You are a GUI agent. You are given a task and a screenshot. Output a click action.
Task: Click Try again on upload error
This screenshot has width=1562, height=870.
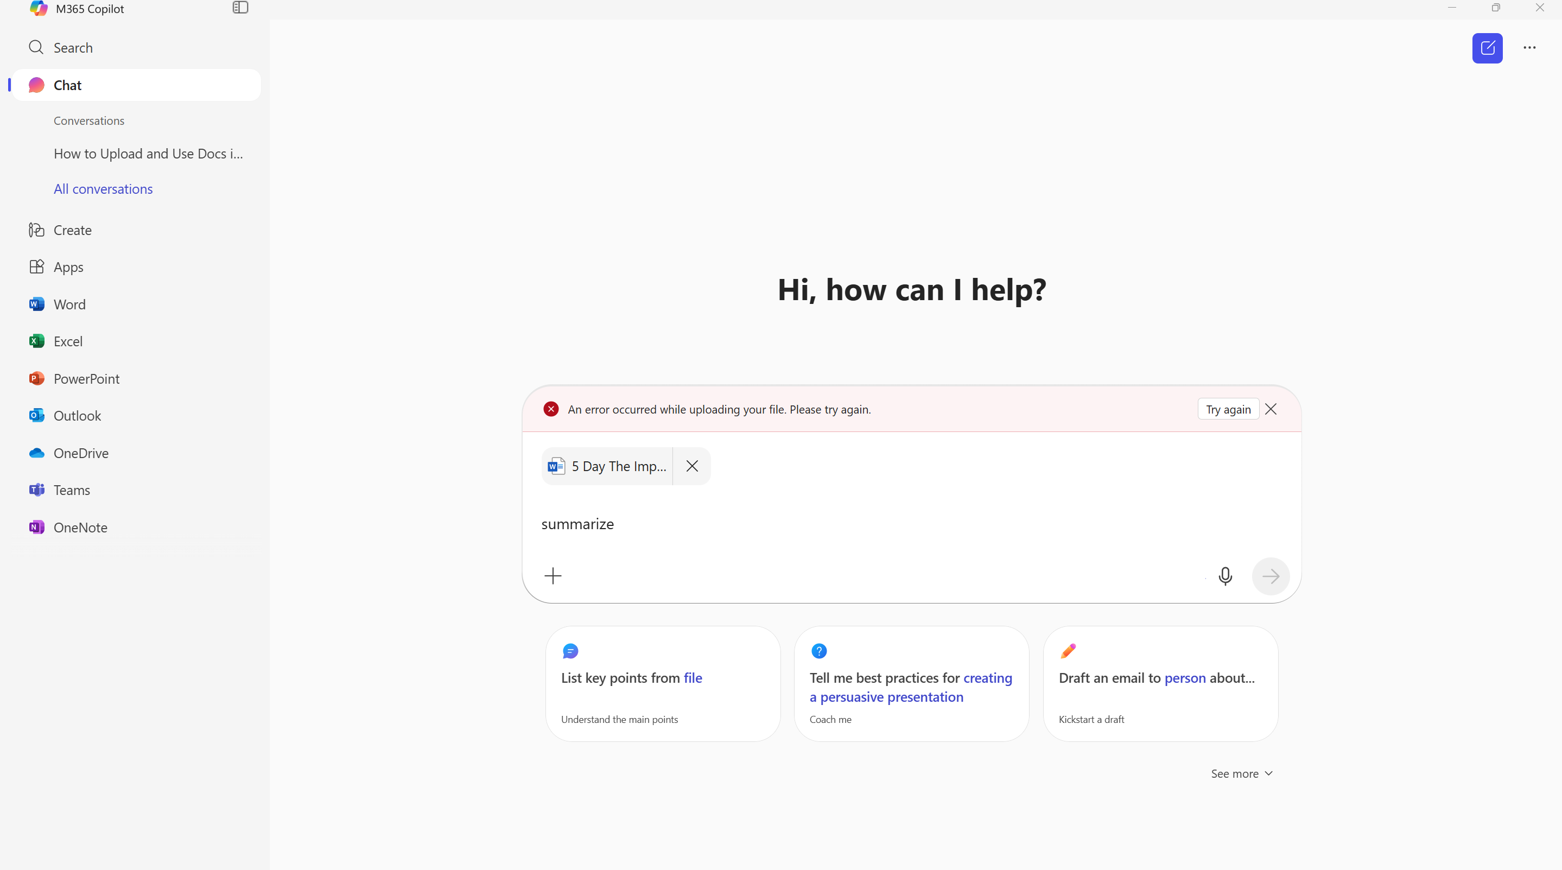[1228, 409]
